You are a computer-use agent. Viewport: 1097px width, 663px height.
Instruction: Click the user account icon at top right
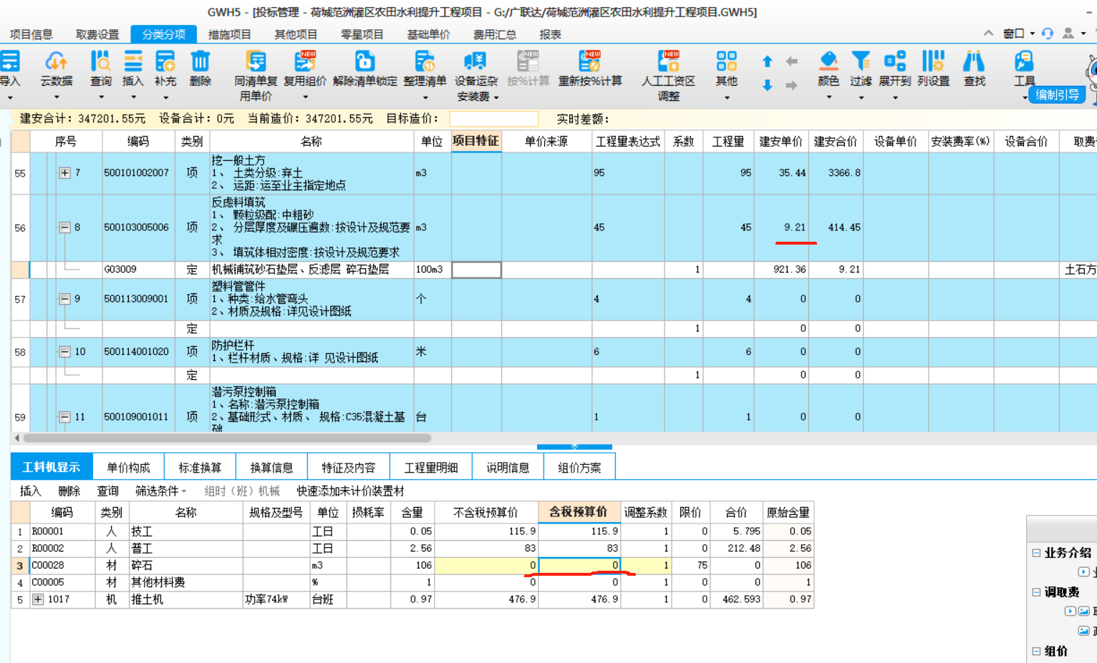pyautogui.click(x=1068, y=34)
